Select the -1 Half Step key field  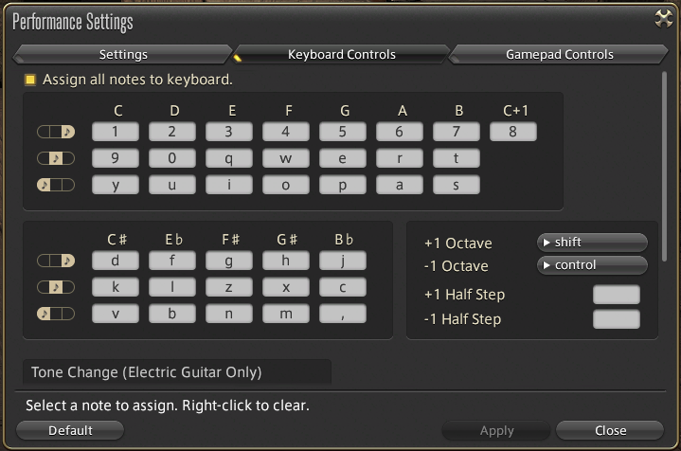point(617,319)
